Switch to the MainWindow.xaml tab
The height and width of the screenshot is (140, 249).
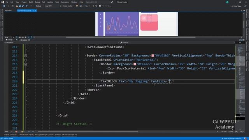coord(24,10)
